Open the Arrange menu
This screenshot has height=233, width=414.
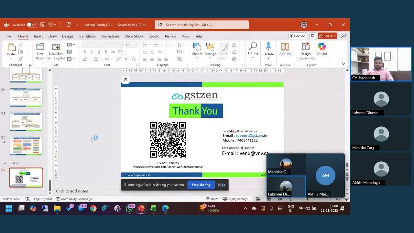tap(210, 51)
